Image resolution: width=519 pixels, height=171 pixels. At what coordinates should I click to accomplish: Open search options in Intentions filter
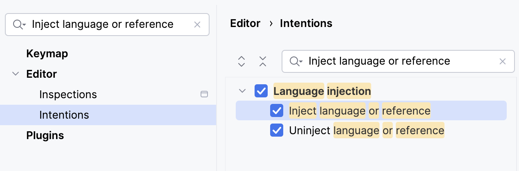pos(296,61)
